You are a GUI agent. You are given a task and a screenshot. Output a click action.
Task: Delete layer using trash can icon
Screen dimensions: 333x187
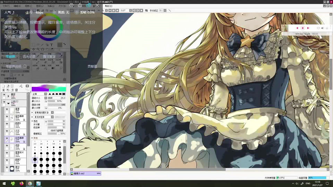pos(16,90)
